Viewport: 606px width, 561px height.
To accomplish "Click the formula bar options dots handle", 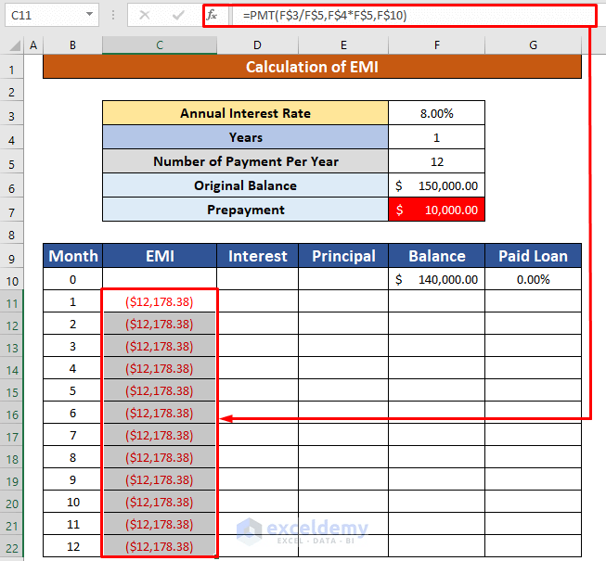I will (x=113, y=15).
